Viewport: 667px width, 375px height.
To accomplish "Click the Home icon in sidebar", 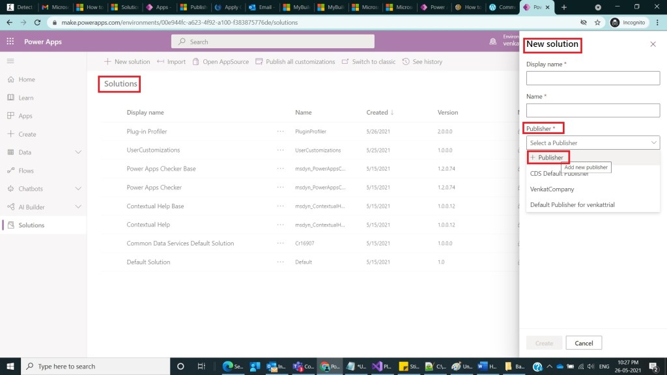I will (10, 79).
